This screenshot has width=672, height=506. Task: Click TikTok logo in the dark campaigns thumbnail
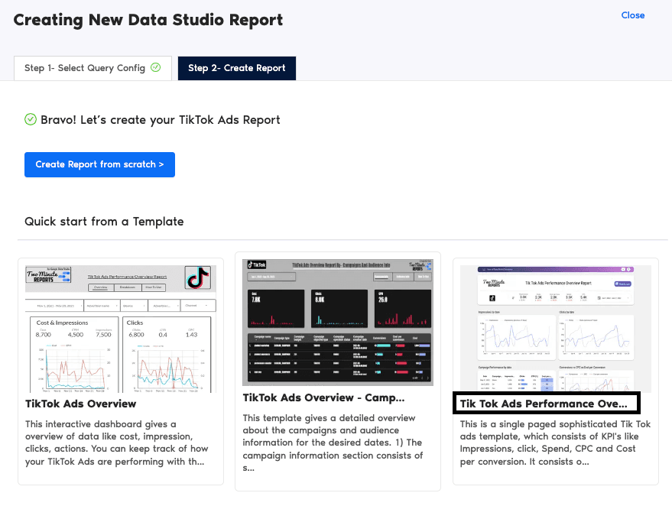(256, 264)
